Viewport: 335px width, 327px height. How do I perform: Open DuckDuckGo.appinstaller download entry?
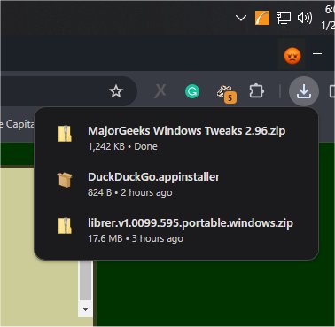pyautogui.click(x=176, y=183)
